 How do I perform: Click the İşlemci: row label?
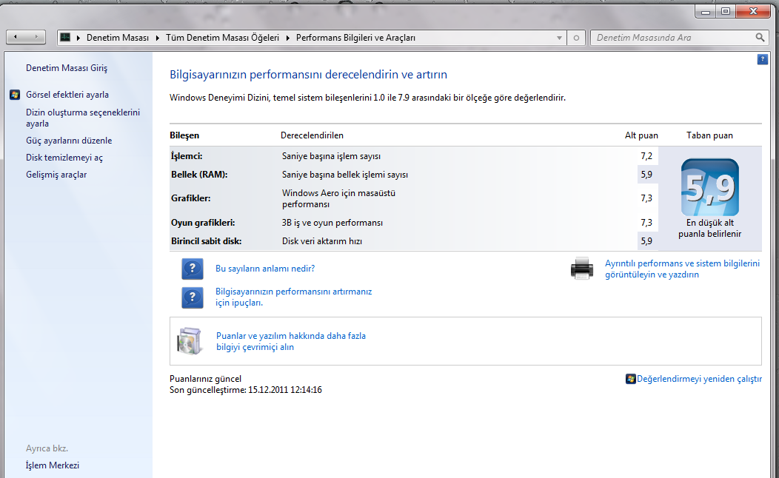tap(187, 156)
